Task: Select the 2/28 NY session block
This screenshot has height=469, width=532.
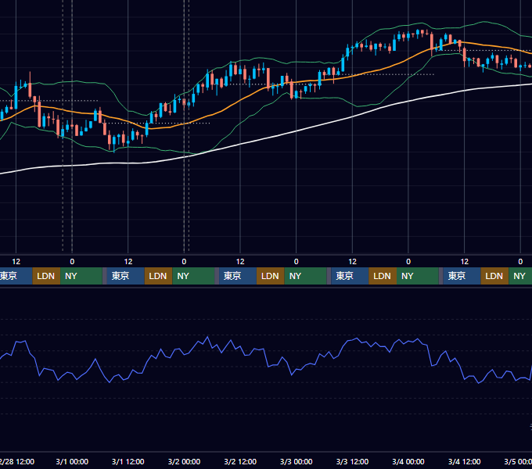Action: [x=81, y=276]
